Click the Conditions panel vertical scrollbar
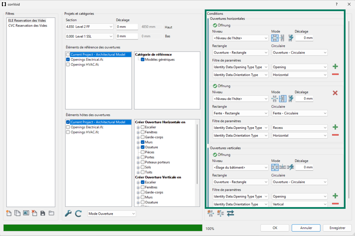The width and height of the screenshot is (355, 236). (x=349, y=110)
